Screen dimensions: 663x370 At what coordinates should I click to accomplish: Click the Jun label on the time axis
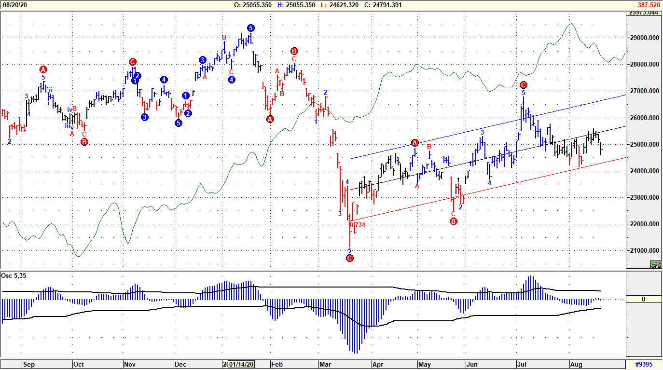[471, 364]
